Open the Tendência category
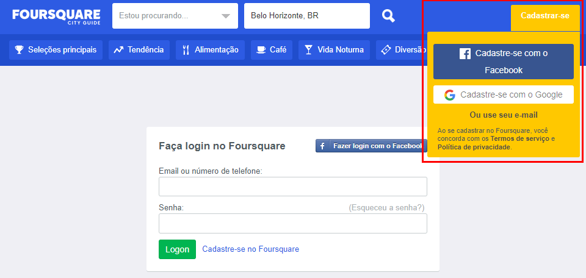This screenshot has height=278, width=586. tap(139, 50)
